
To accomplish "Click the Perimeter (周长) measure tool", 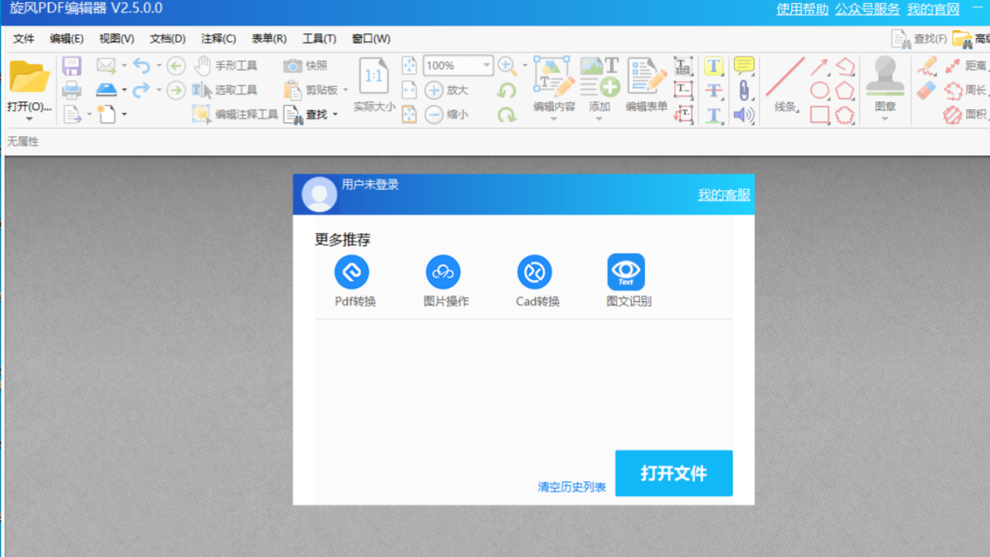I will coord(967,91).
